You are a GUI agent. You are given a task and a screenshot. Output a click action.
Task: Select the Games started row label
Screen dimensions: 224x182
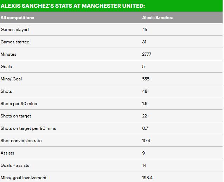(x=15, y=42)
